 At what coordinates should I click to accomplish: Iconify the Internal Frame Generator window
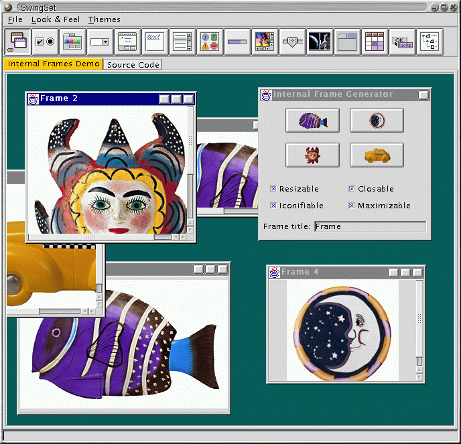coord(423,95)
